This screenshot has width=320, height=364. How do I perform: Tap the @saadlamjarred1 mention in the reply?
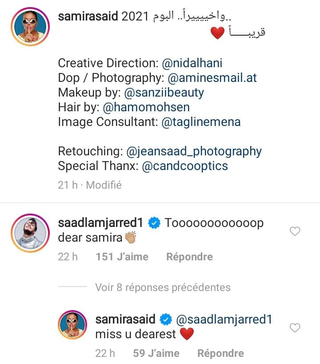(x=224, y=319)
